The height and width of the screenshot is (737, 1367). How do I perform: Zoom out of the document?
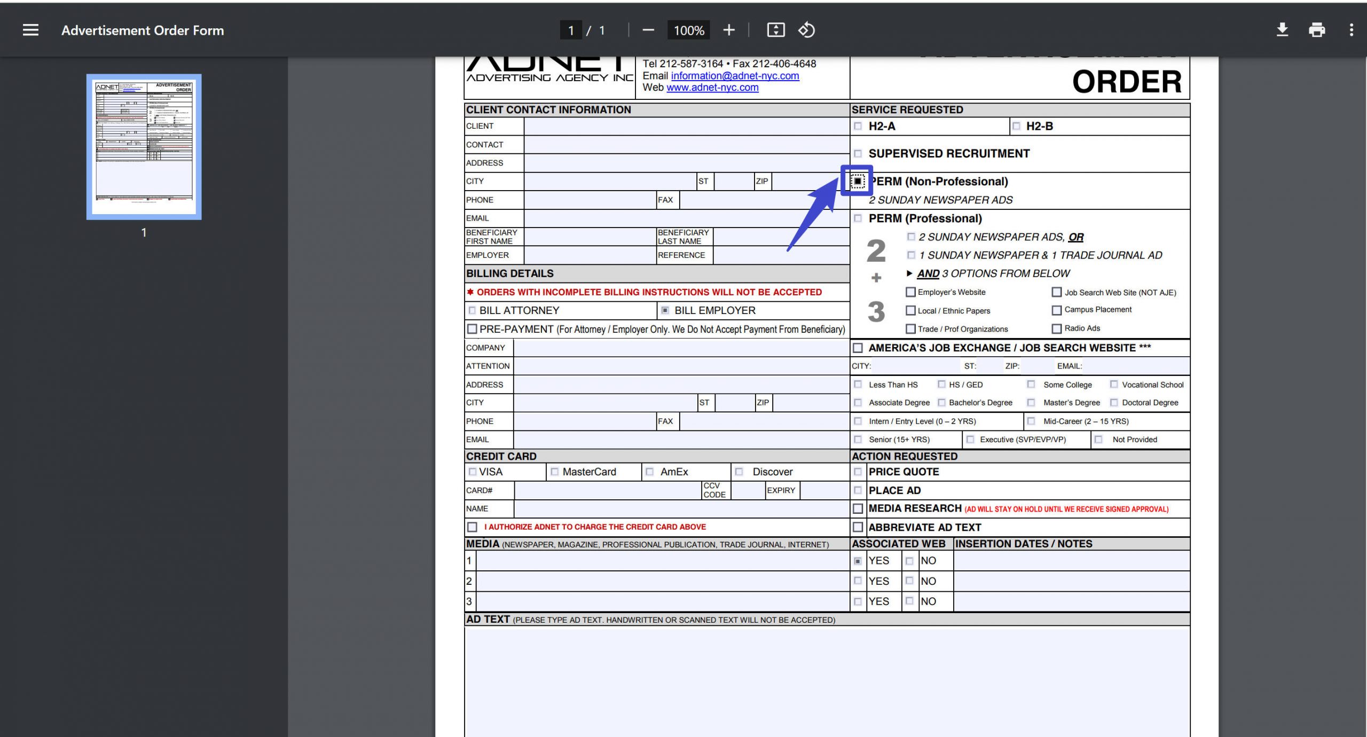[648, 29]
